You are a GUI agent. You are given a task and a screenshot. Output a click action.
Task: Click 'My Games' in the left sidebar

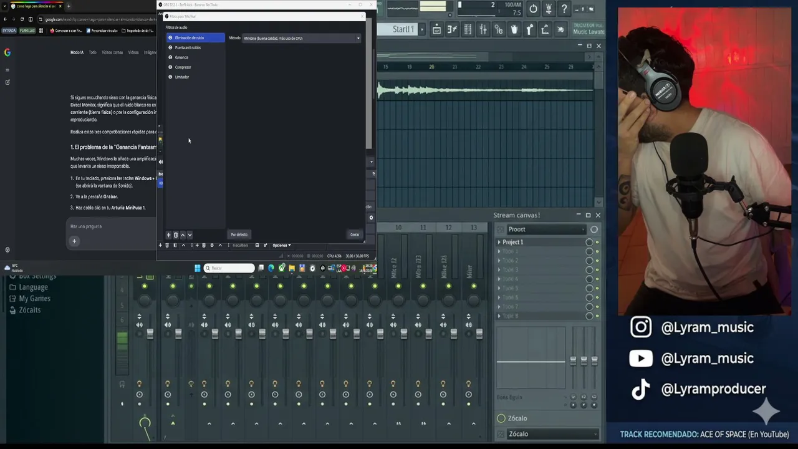pos(34,299)
